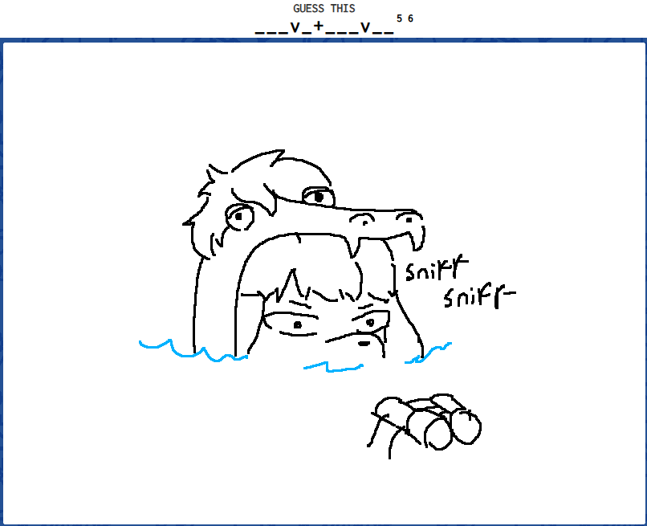Click the creature's upper right eye
647x526 pixels.
tap(318, 195)
